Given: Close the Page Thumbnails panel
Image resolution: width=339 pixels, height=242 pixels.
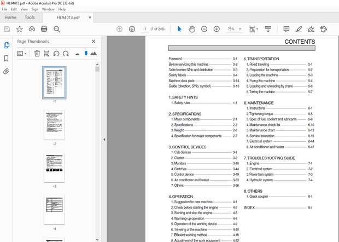Looking at the screenshot, I should click(x=93, y=42).
